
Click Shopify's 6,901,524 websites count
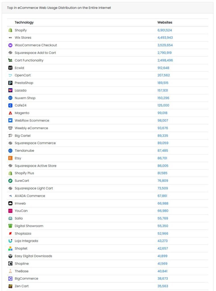[x=165, y=30]
